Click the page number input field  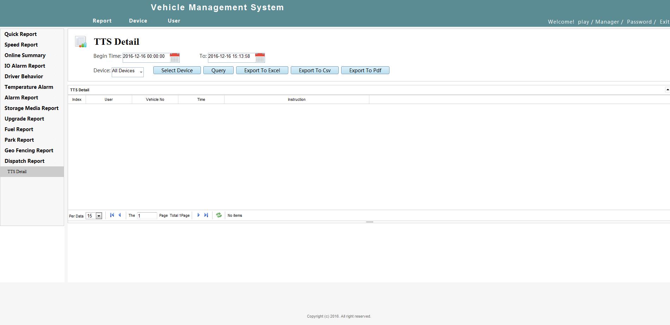pyautogui.click(x=147, y=216)
